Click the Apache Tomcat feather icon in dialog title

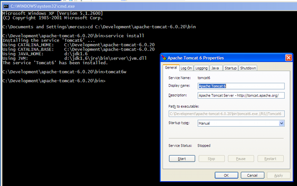click(x=164, y=57)
